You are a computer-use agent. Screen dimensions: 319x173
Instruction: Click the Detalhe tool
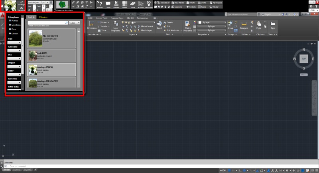(191, 3)
